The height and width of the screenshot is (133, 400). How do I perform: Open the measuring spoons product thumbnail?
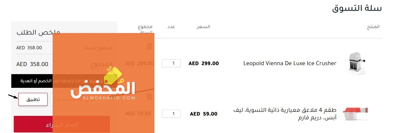coord(356,114)
